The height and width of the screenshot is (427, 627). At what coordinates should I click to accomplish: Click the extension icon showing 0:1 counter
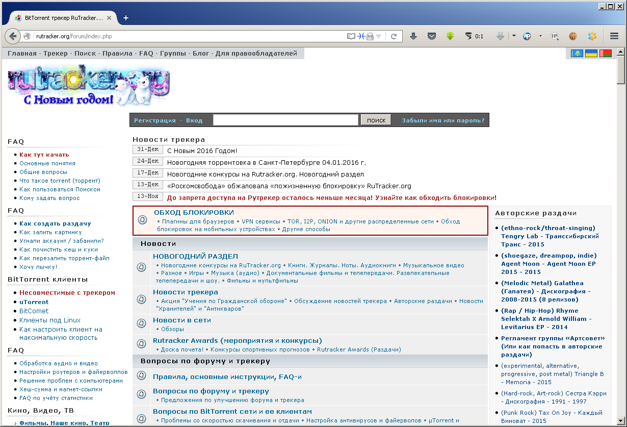click(474, 36)
